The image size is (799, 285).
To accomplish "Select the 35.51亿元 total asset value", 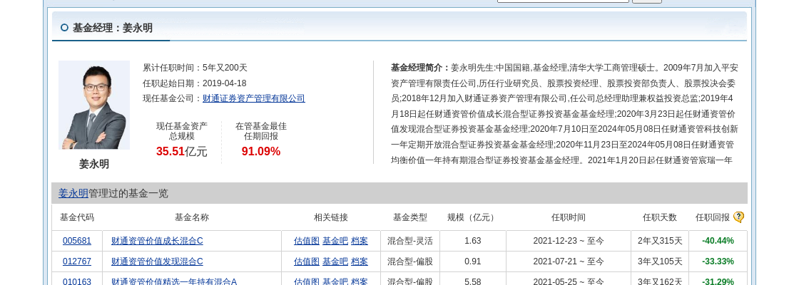I will pos(181,151).
